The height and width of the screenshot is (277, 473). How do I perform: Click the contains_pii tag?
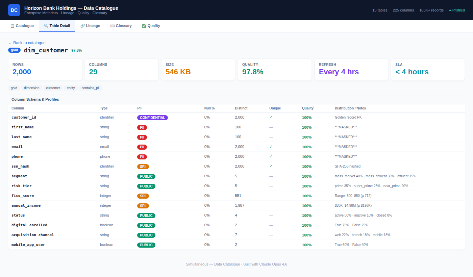coord(91,88)
